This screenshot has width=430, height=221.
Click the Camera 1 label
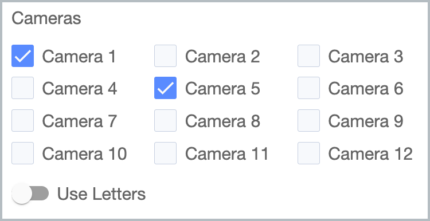79,57
